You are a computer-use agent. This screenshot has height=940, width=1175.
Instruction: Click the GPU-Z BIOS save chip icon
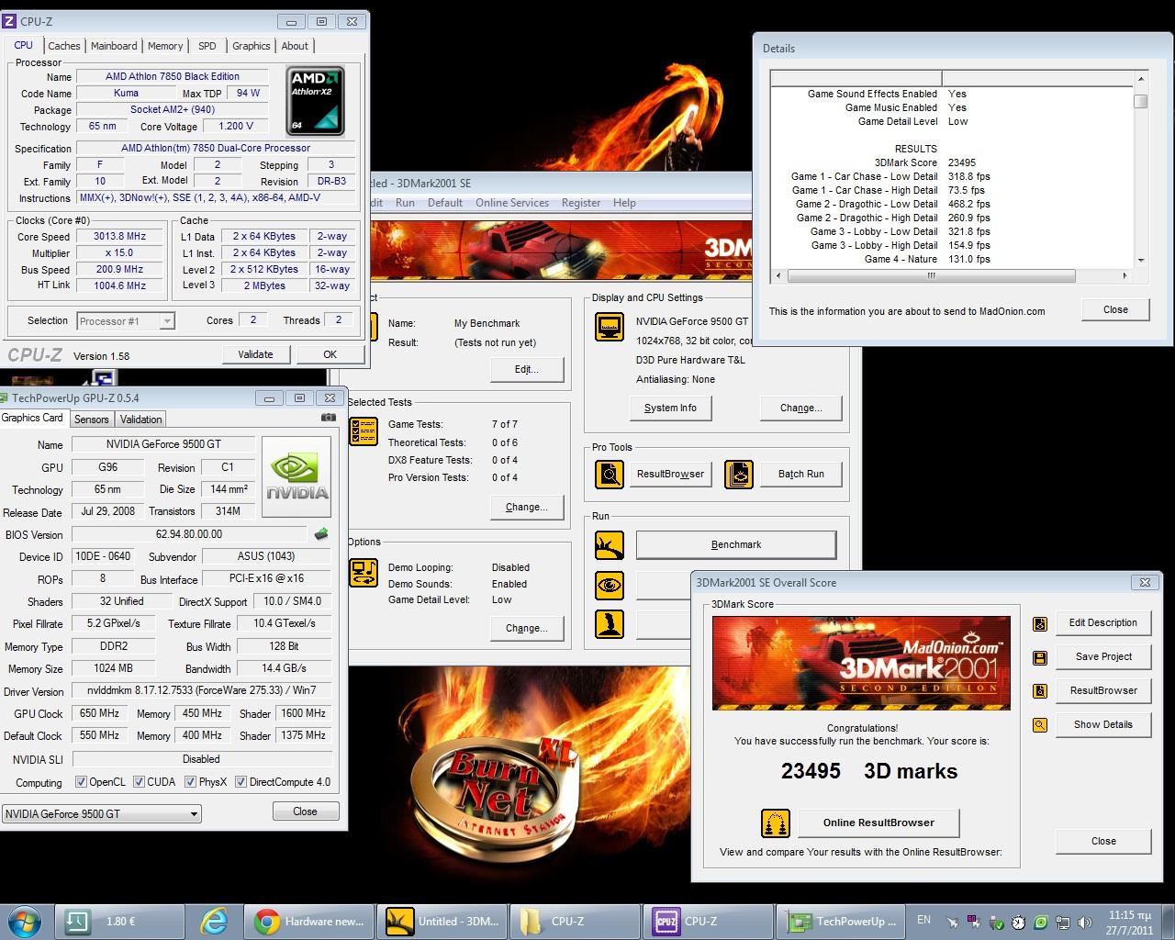click(x=321, y=533)
